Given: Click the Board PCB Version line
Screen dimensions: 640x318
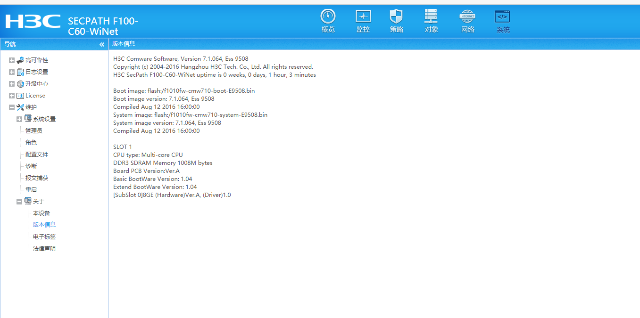Looking at the screenshot, I should (146, 171).
